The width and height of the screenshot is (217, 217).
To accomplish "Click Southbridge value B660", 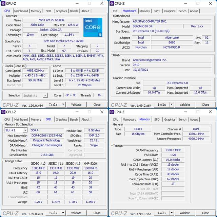I will tap(172, 42).
